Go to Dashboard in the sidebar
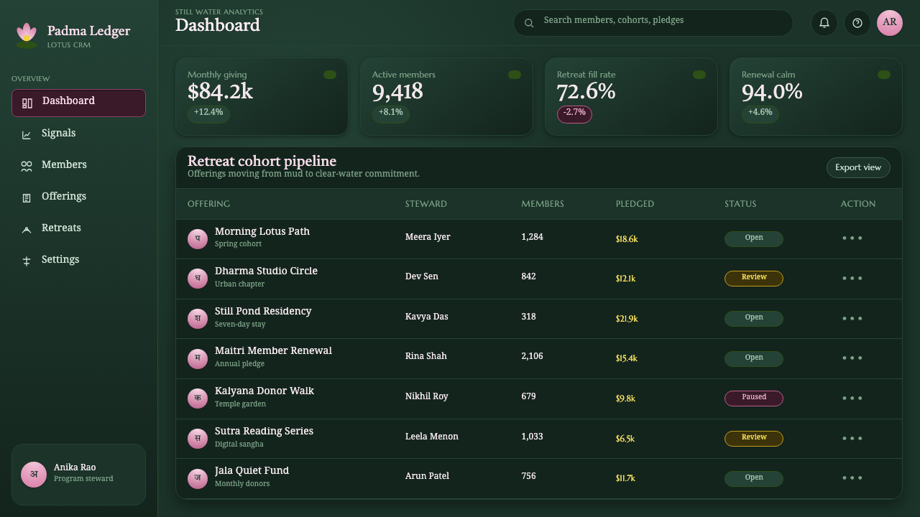Image resolution: width=920 pixels, height=517 pixels. point(78,103)
